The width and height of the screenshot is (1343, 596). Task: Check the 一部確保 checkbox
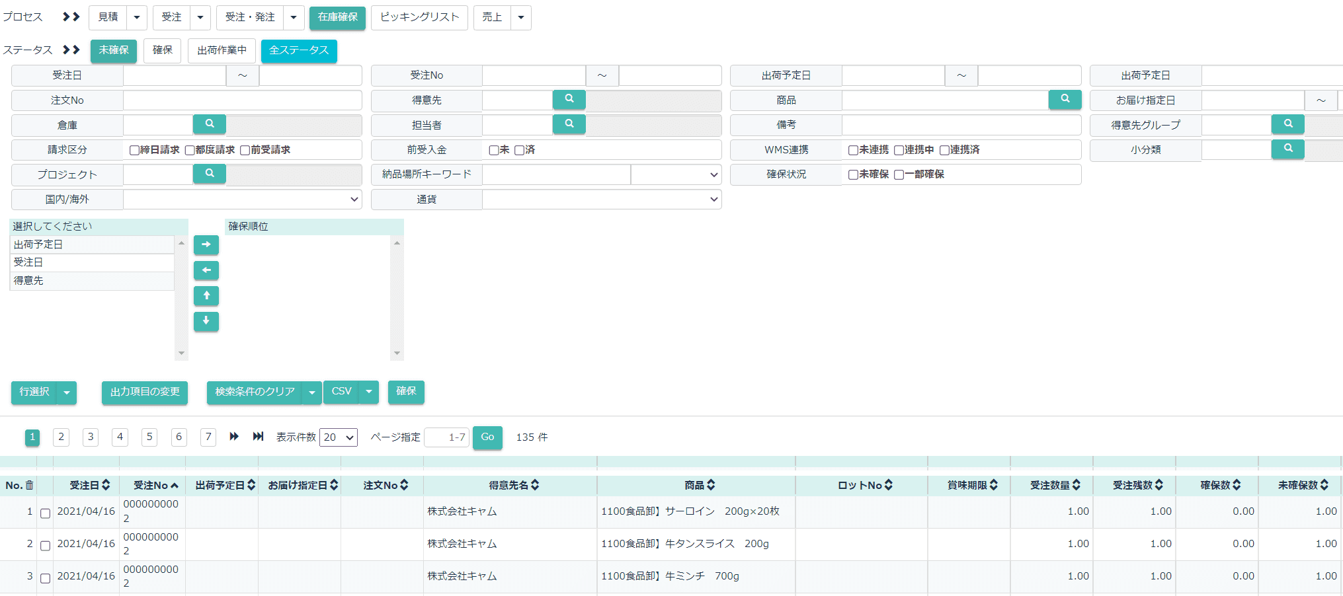[x=899, y=175]
